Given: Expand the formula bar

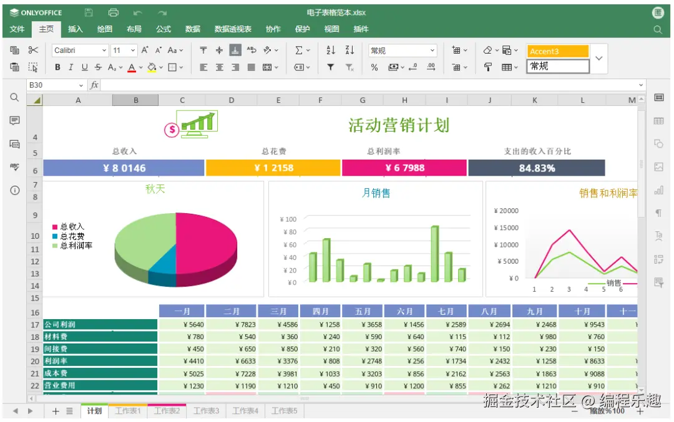Looking at the screenshot, I should tap(641, 85).
